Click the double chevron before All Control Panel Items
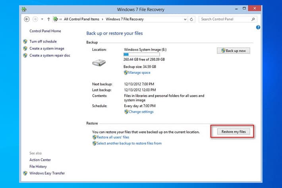 coord(61,19)
